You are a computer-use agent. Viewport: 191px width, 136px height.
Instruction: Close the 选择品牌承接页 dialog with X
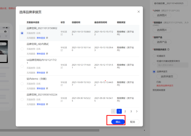pyautogui.click(x=139, y=12)
